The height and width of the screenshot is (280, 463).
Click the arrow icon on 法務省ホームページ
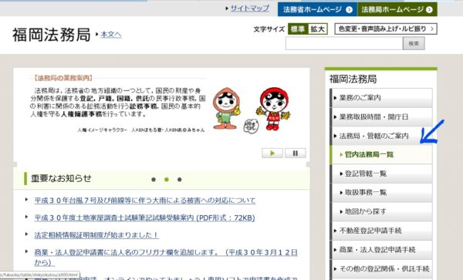pyautogui.click(x=349, y=10)
